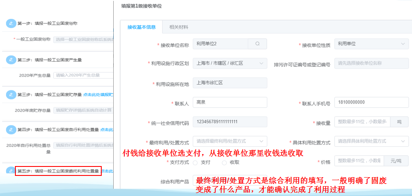The height and width of the screenshot is (196, 412).
Task: Click the step five pencil icon
Action: click(11, 170)
